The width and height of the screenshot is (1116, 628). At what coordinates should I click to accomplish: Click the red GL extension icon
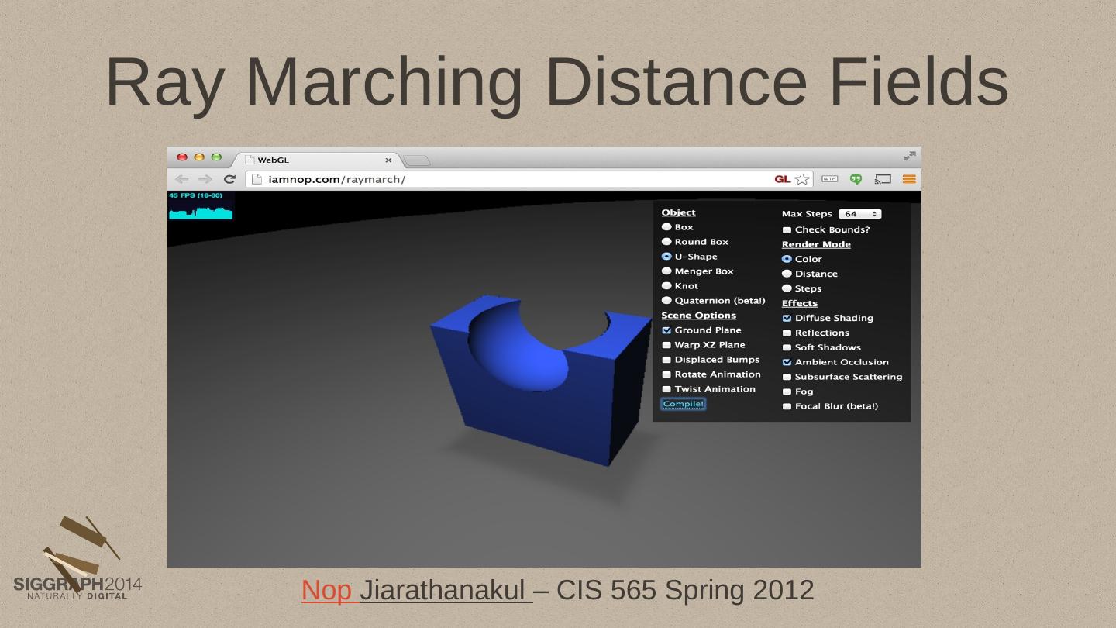point(783,179)
